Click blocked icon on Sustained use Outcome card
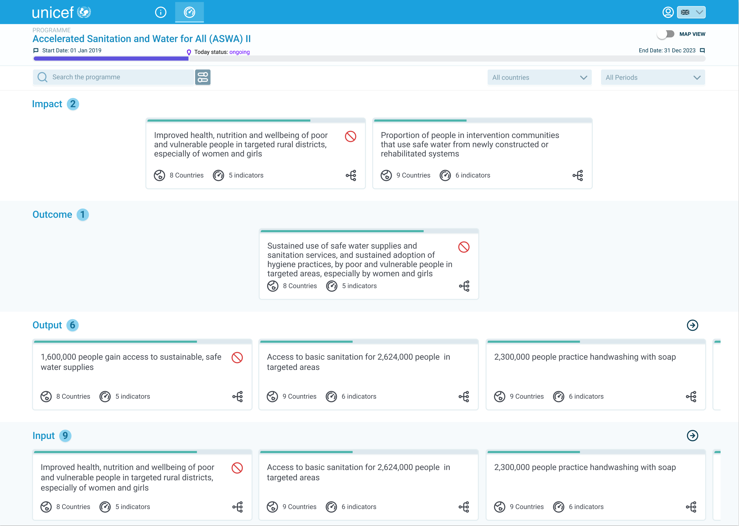739x526 pixels. pyautogui.click(x=464, y=247)
